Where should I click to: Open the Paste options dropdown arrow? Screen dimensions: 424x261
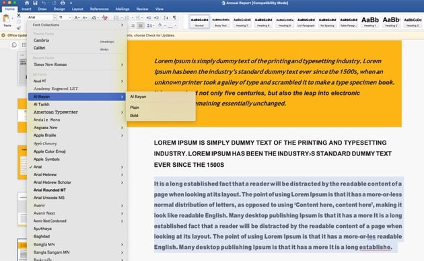tap(12, 19)
